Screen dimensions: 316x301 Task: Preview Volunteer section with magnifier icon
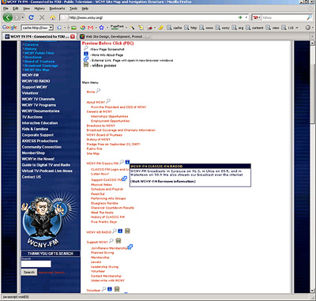click(x=103, y=289)
